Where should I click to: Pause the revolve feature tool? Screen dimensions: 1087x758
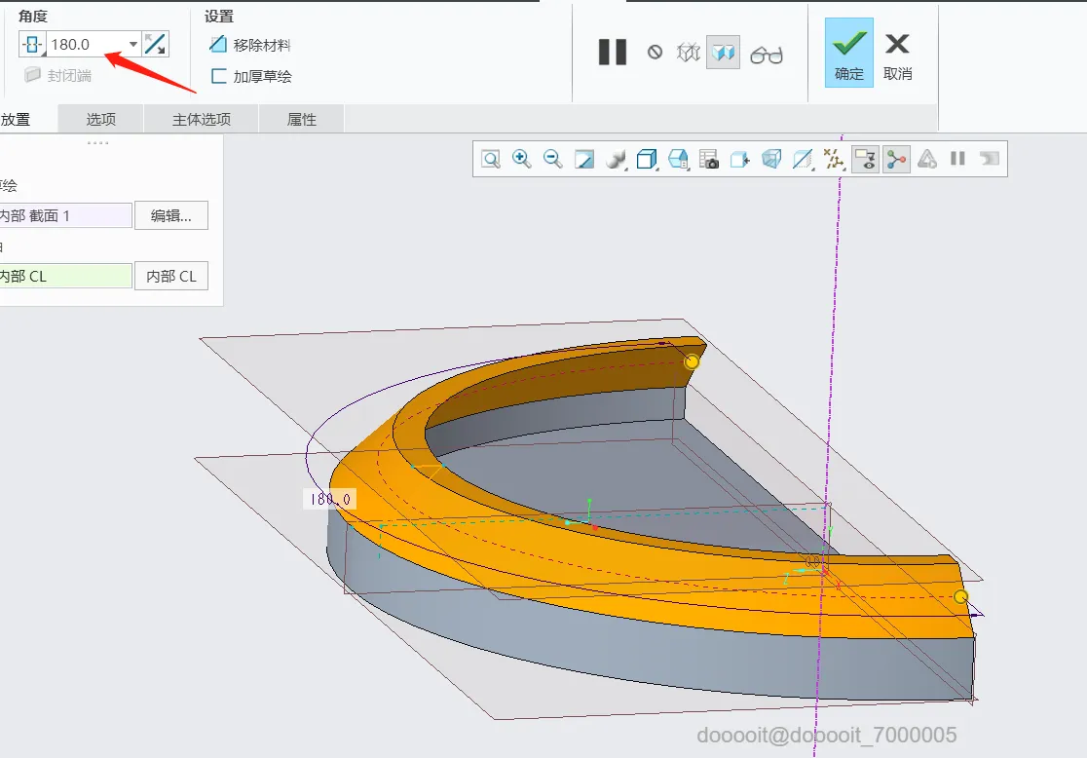click(x=612, y=53)
